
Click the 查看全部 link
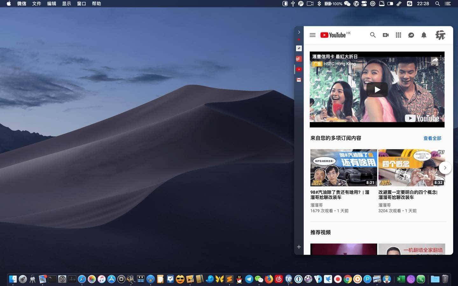(x=432, y=138)
